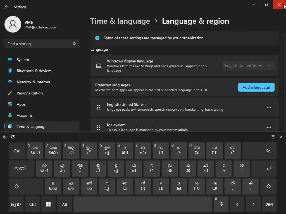
Task: Click the blue info icon
Action: coord(97,38)
